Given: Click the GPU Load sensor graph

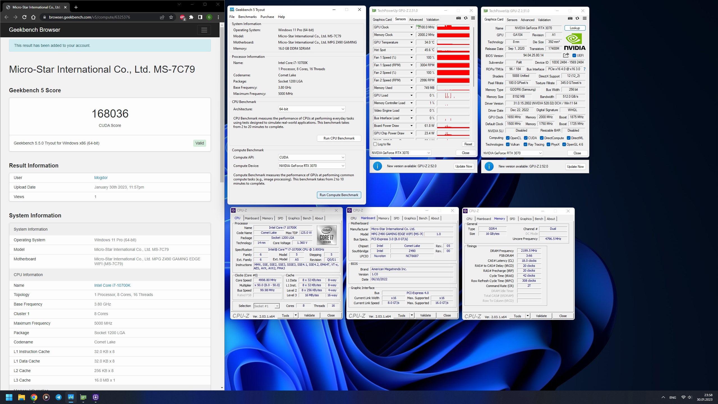Looking at the screenshot, I should (453, 95).
